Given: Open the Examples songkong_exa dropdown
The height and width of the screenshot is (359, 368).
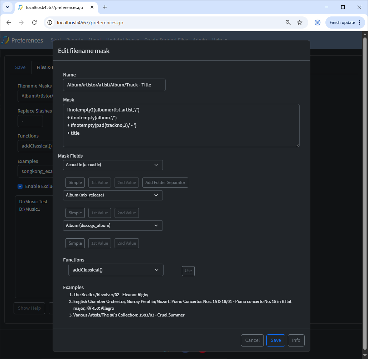Looking at the screenshot, I should pos(35,171).
